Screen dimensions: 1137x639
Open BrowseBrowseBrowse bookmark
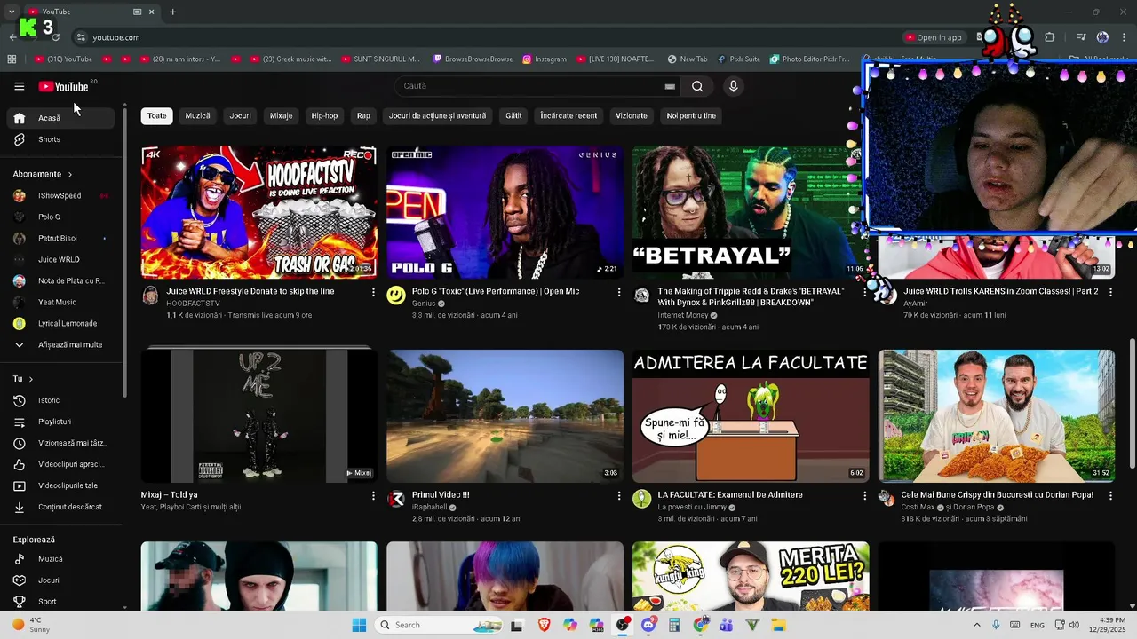pyautogui.click(x=473, y=59)
